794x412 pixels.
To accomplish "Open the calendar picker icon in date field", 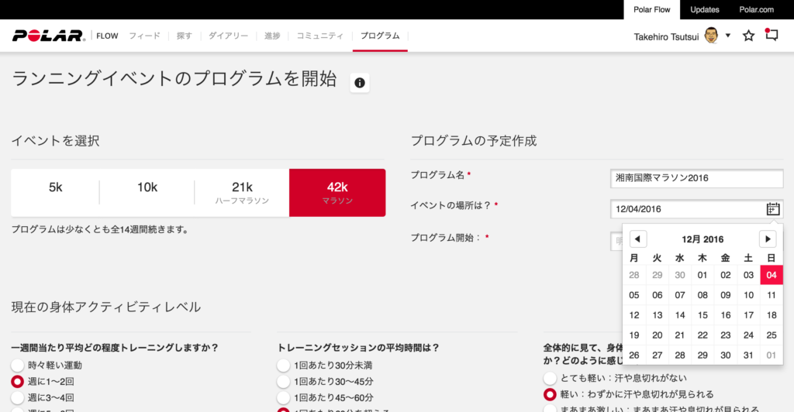I will click(772, 208).
